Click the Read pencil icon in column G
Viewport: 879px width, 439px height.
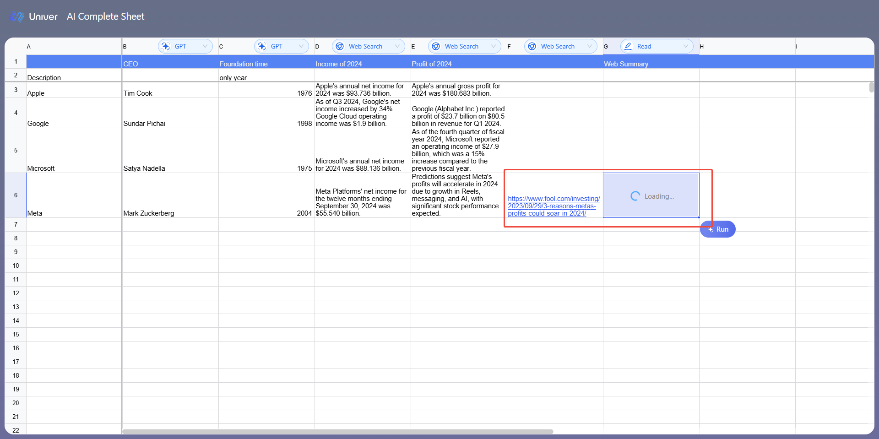click(629, 46)
